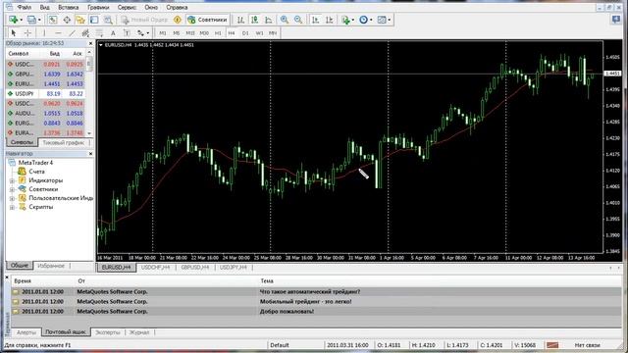
Task: Open a new chart window icon
Action: pos(13,20)
